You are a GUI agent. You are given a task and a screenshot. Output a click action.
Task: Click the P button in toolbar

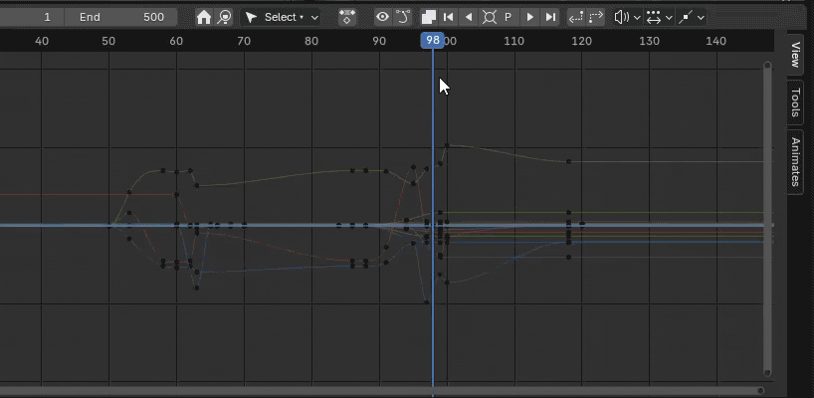click(509, 17)
